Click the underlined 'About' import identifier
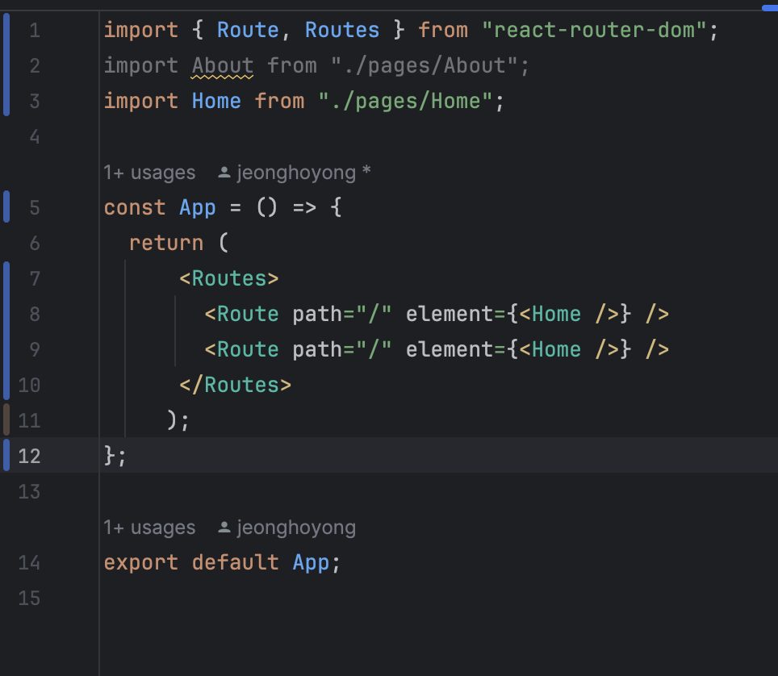This screenshot has width=778, height=676. pos(223,66)
